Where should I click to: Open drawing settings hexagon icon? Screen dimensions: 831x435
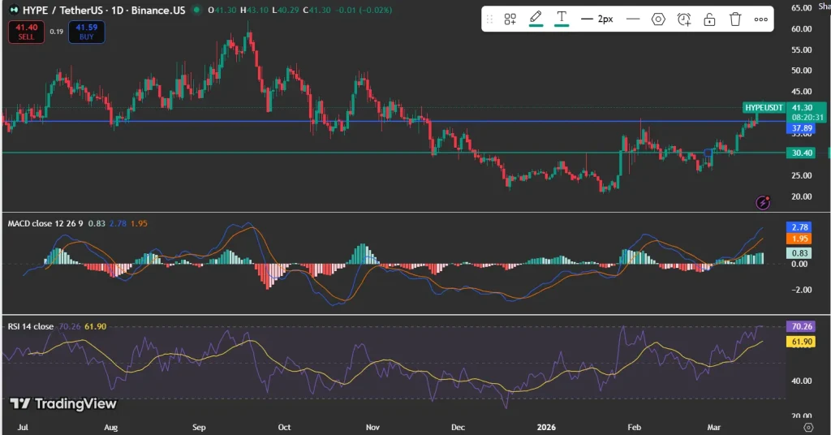point(658,19)
